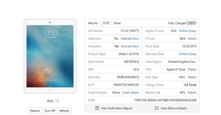Click crash analysis count 0time
This screenshot has width=221, height=115.
pyautogui.click(x=116, y=93)
